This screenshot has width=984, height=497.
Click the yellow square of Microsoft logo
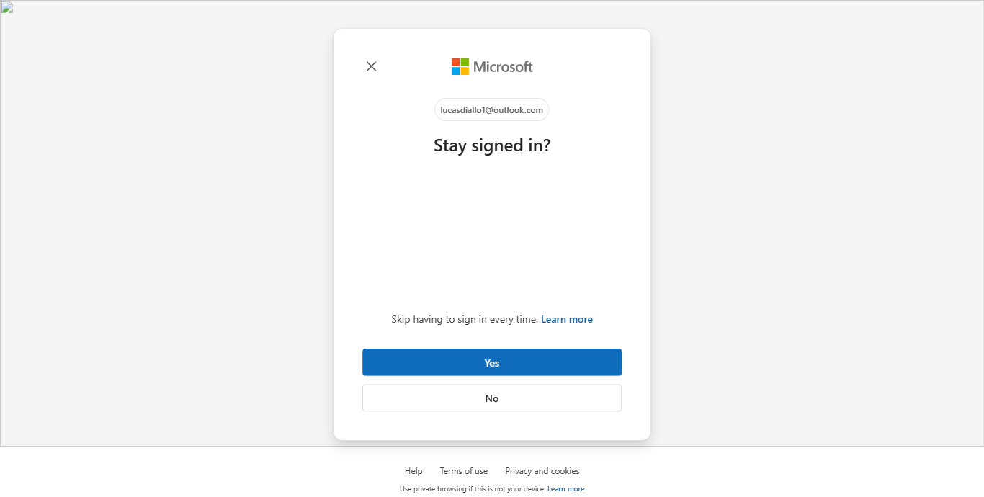pos(465,71)
